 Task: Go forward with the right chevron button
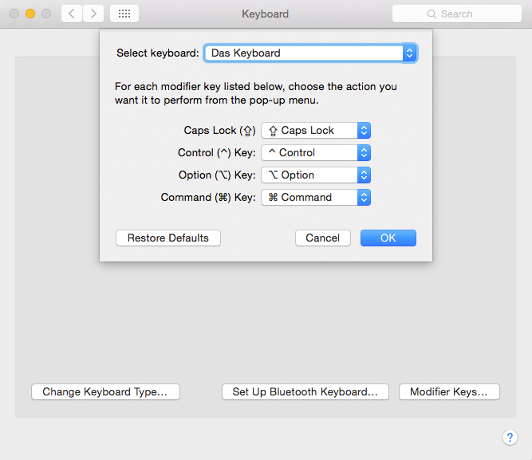click(93, 14)
